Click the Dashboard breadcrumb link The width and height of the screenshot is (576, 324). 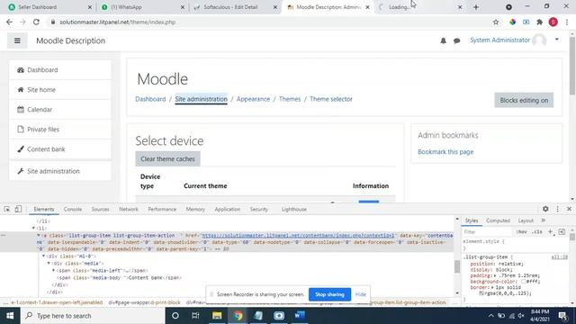[x=150, y=99]
